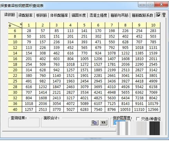Select column header 5

click(x=84, y=25)
